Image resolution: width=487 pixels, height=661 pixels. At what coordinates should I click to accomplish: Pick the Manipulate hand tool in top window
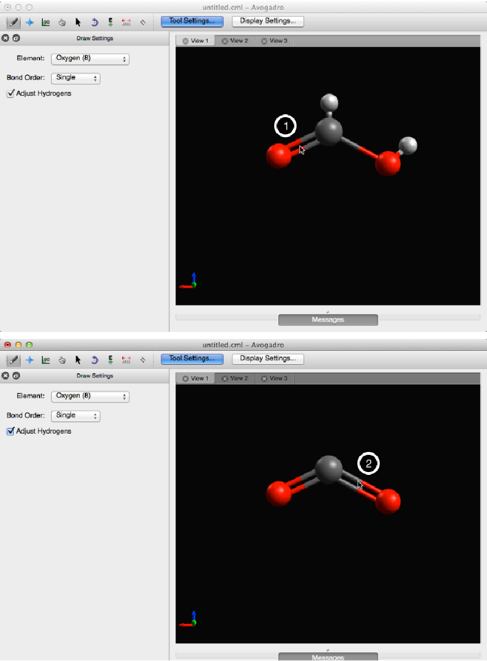tap(62, 22)
